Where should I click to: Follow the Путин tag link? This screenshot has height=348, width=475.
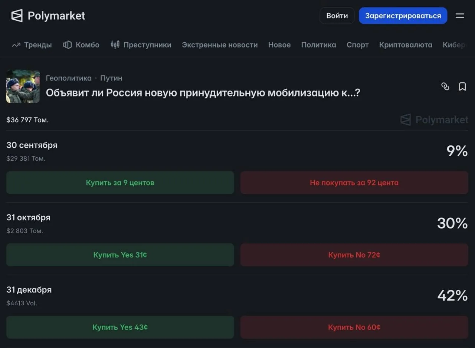tap(111, 78)
